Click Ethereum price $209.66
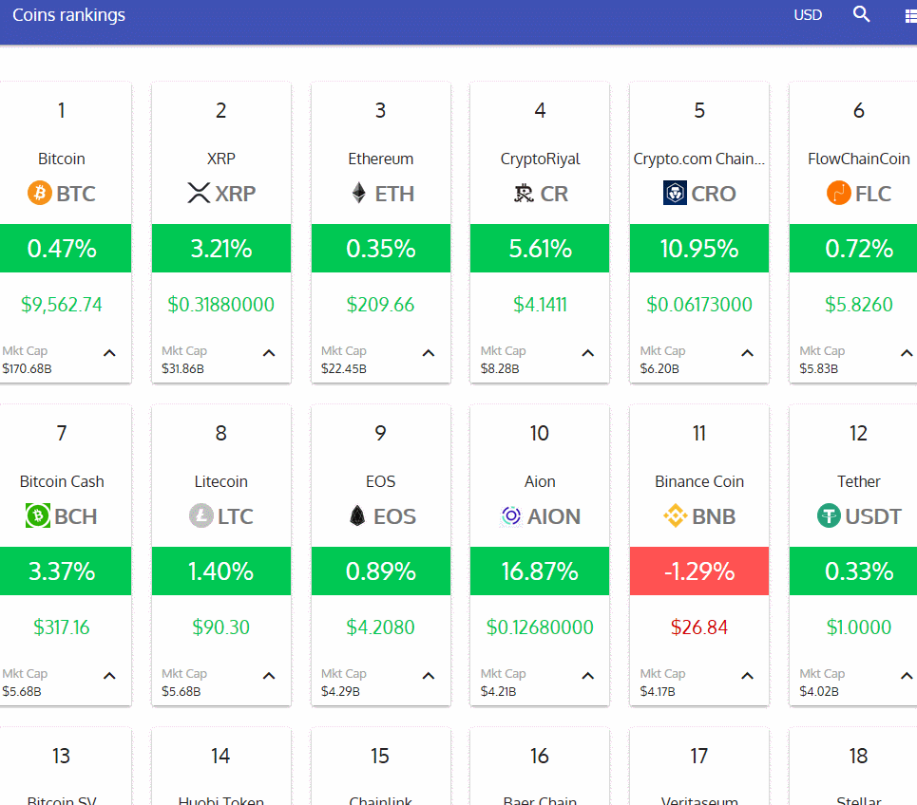The width and height of the screenshot is (917, 805). (380, 305)
